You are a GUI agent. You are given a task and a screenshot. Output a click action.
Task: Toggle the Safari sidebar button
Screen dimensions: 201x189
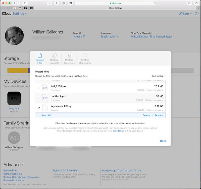[x=25, y=3]
